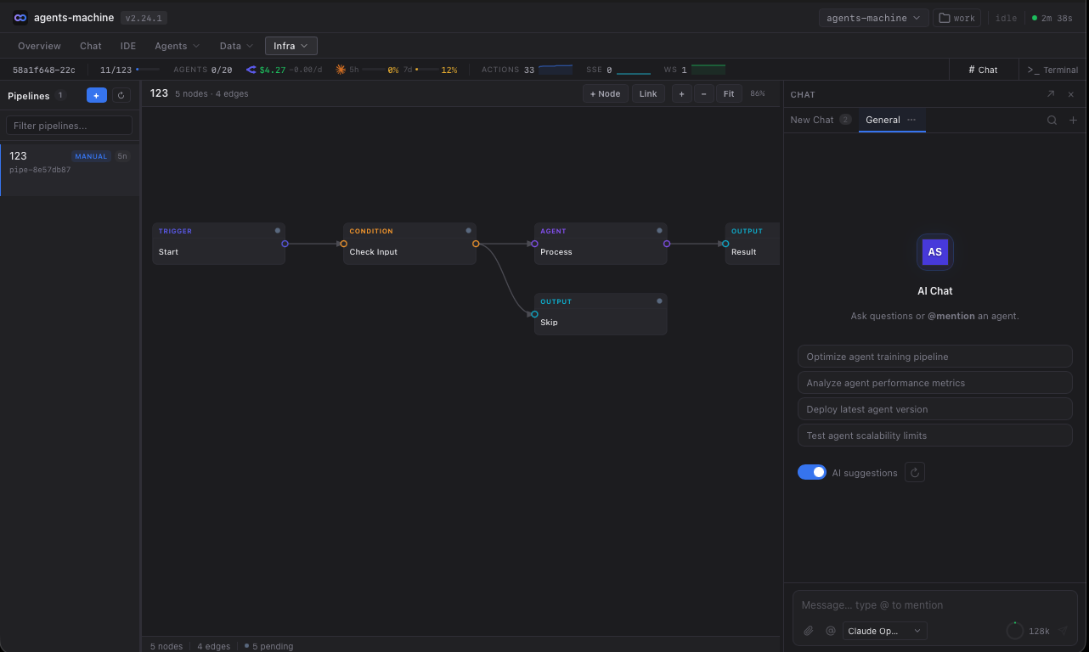This screenshot has height=652, width=1089.
Task: Click the Filter pipelines input field
Action: click(x=69, y=126)
